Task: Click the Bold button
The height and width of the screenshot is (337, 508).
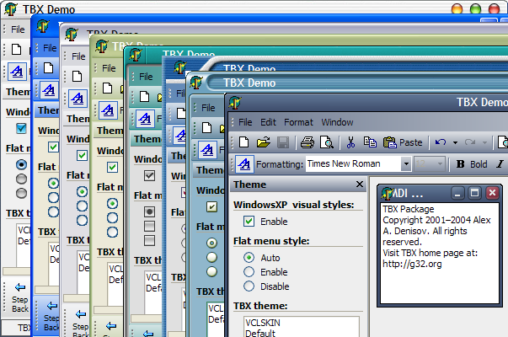Action: pos(471,163)
